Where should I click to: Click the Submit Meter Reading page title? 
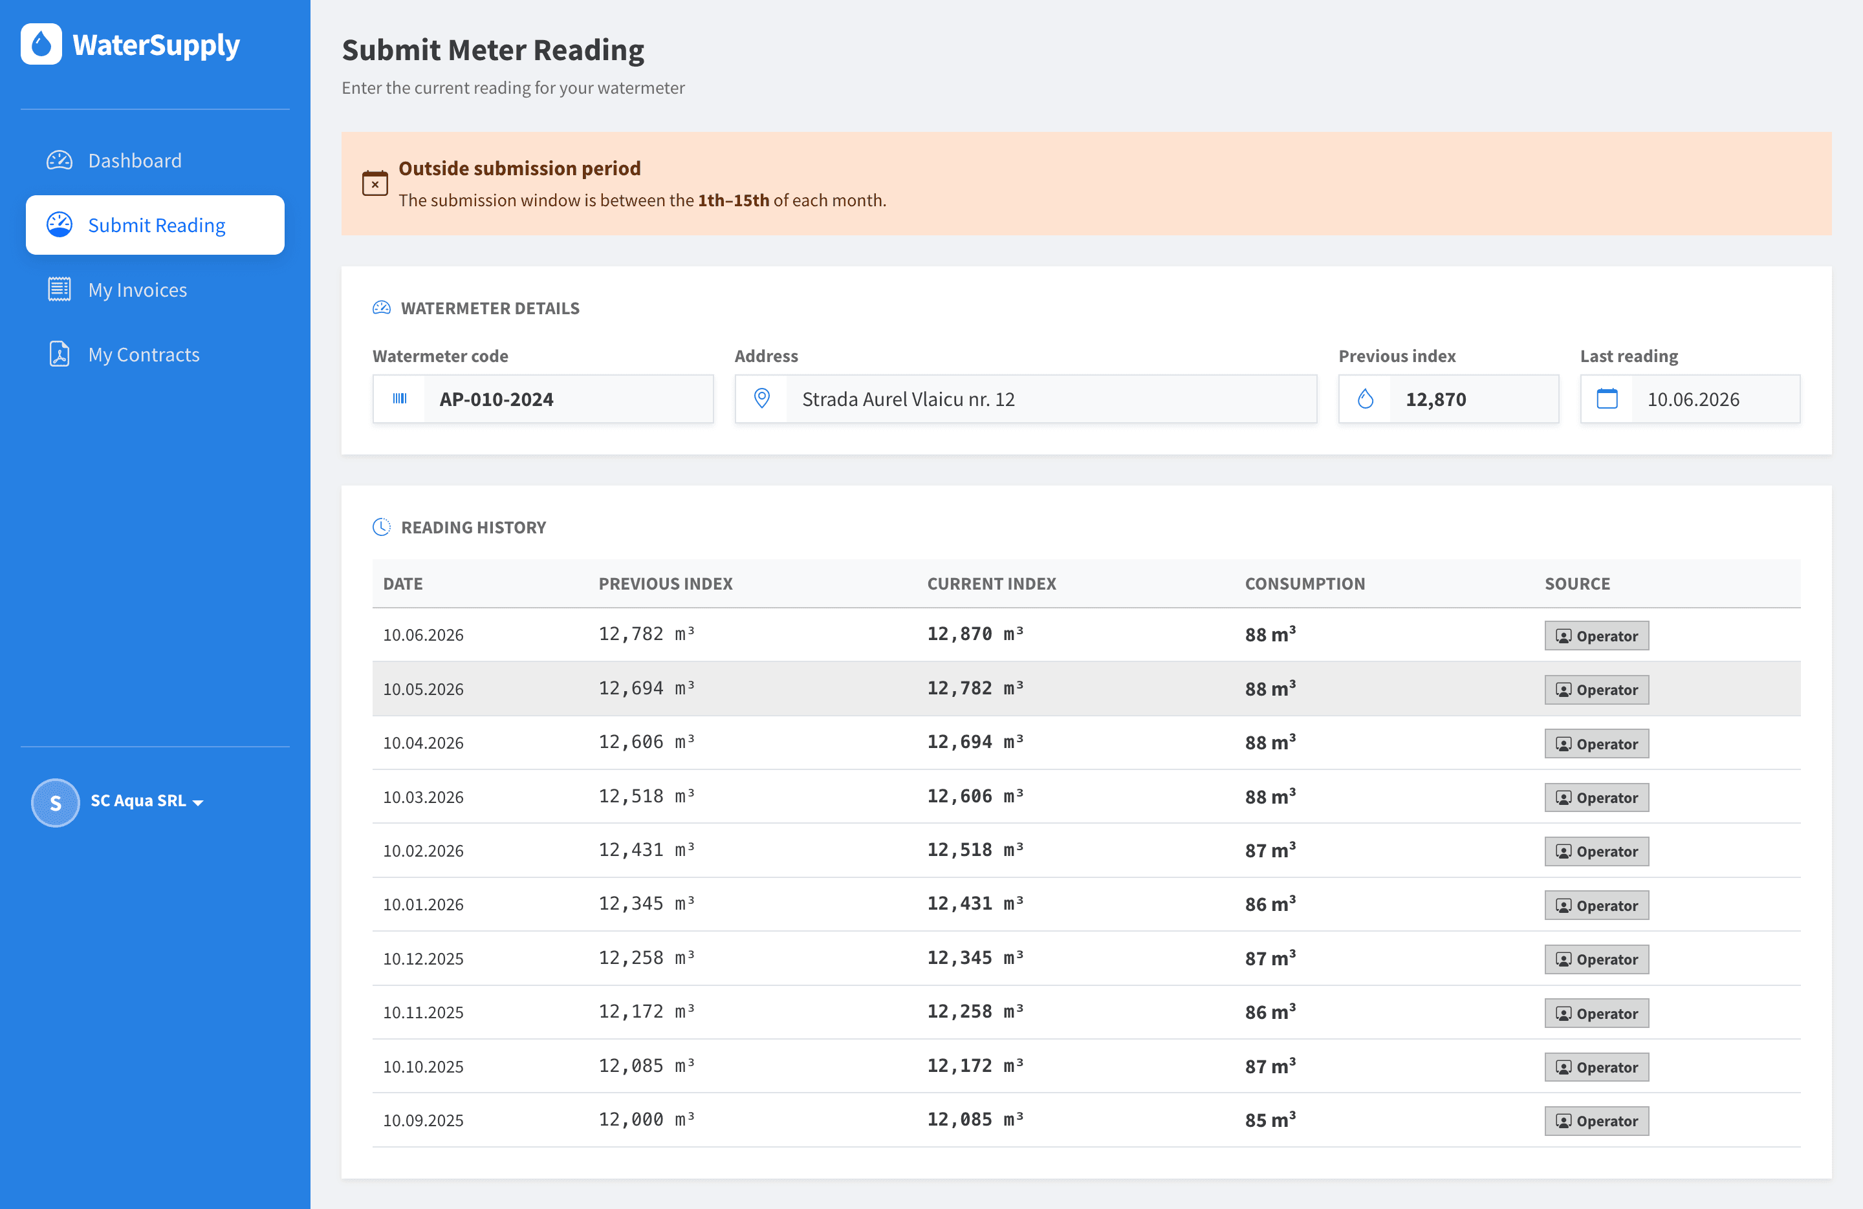492,50
